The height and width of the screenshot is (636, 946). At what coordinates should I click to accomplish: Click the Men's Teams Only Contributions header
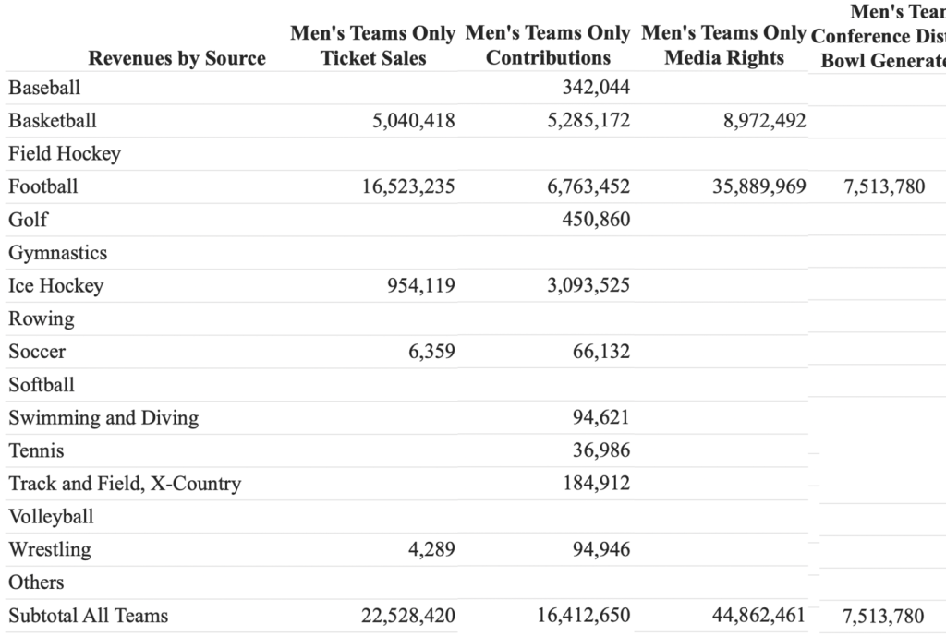click(x=549, y=46)
